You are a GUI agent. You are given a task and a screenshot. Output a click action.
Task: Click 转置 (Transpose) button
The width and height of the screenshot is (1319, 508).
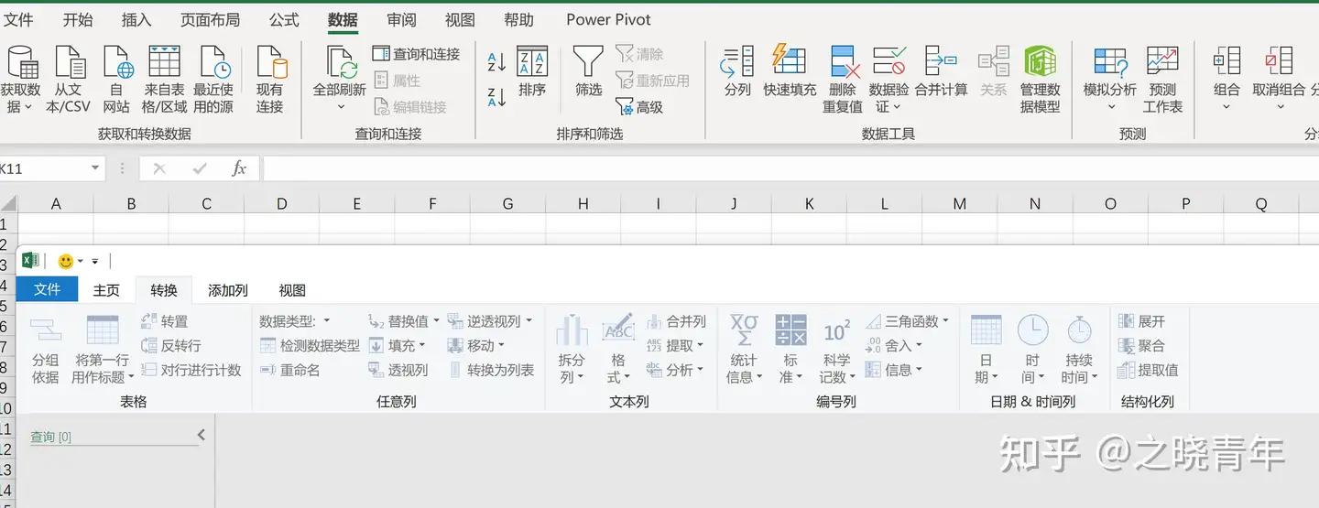point(165,321)
